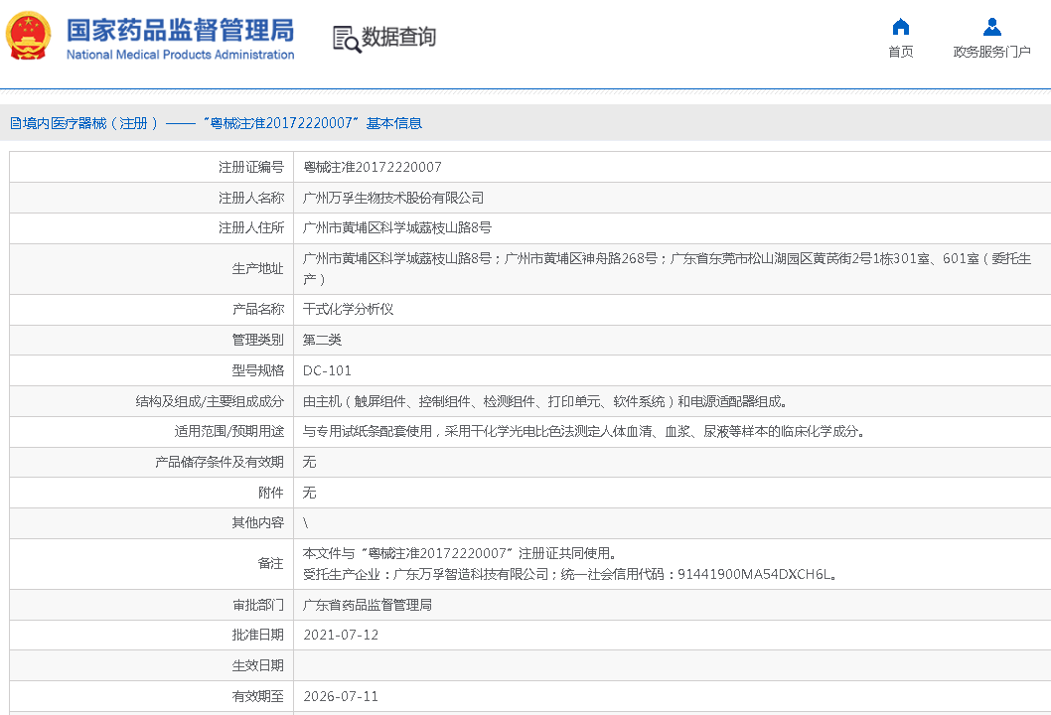This screenshot has width=1051, height=715.
Task: Select remark line 本文件与…注册证共同使用
Action: pyautogui.click(x=459, y=553)
